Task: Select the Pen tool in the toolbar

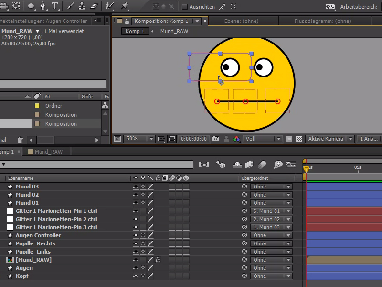Action: point(43,6)
